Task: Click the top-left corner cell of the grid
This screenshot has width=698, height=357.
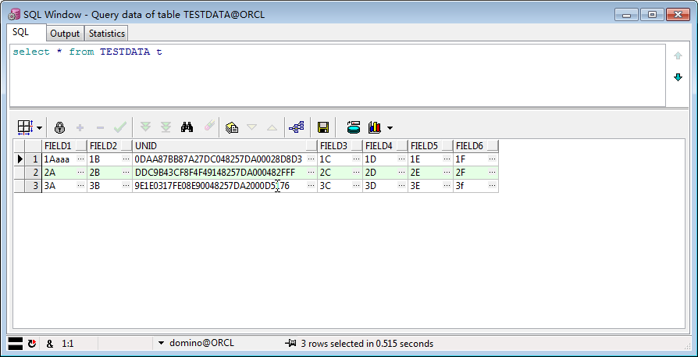Action: coord(20,146)
